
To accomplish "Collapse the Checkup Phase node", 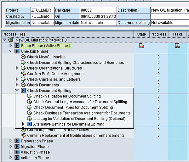I will coord(11,51).
